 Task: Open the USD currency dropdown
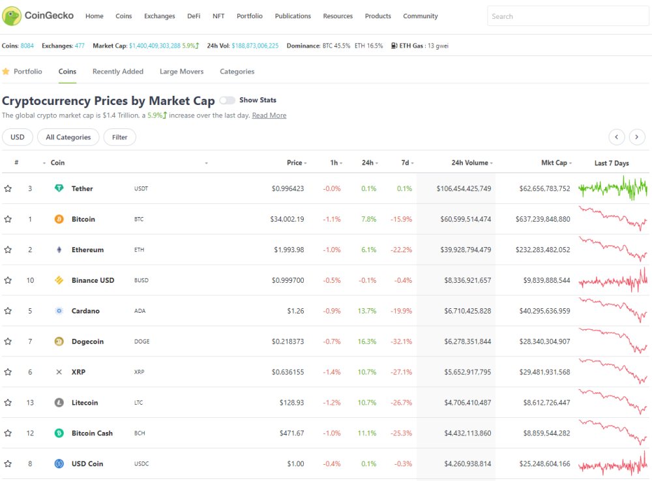(18, 137)
